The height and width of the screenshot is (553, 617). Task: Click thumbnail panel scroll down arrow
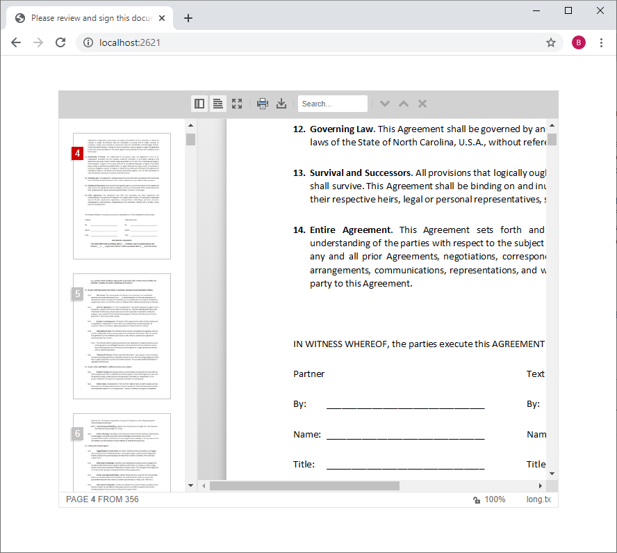(x=191, y=486)
